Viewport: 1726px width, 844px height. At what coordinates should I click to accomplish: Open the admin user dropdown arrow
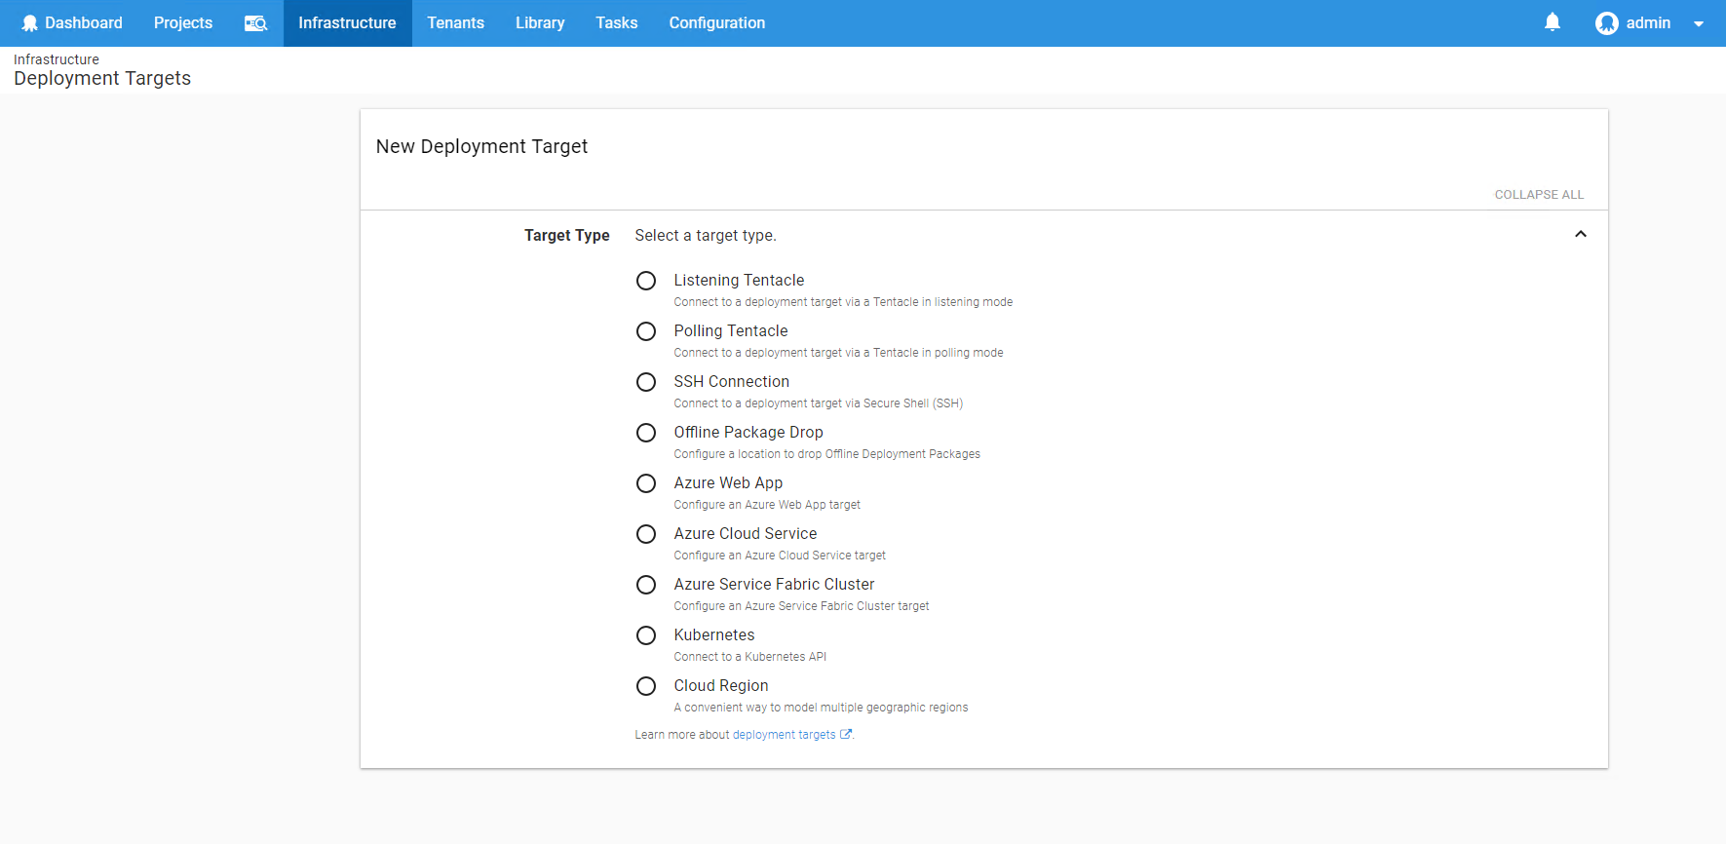click(1699, 23)
